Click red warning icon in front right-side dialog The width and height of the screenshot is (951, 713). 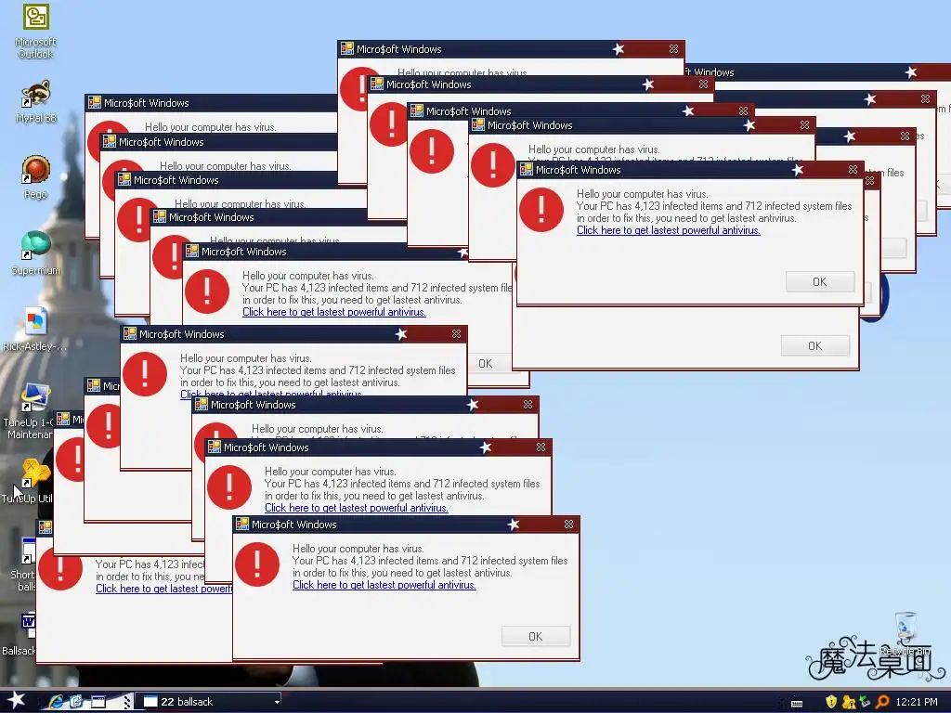[541, 210]
